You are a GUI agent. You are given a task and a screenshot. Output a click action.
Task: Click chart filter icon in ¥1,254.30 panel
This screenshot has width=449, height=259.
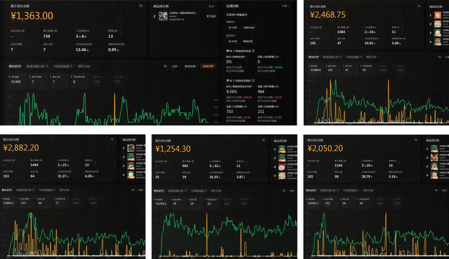284,190
